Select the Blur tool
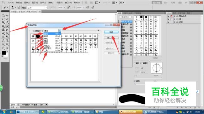The width and height of the screenshot is (204, 114). point(3,37)
